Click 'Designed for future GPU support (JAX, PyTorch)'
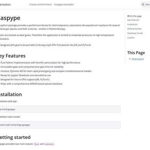 25,80
